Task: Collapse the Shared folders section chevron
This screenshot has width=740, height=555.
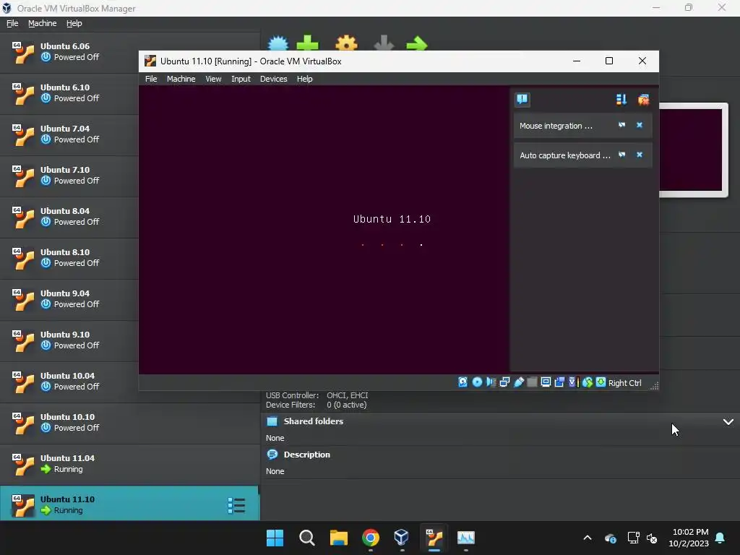Action: (728, 421)
